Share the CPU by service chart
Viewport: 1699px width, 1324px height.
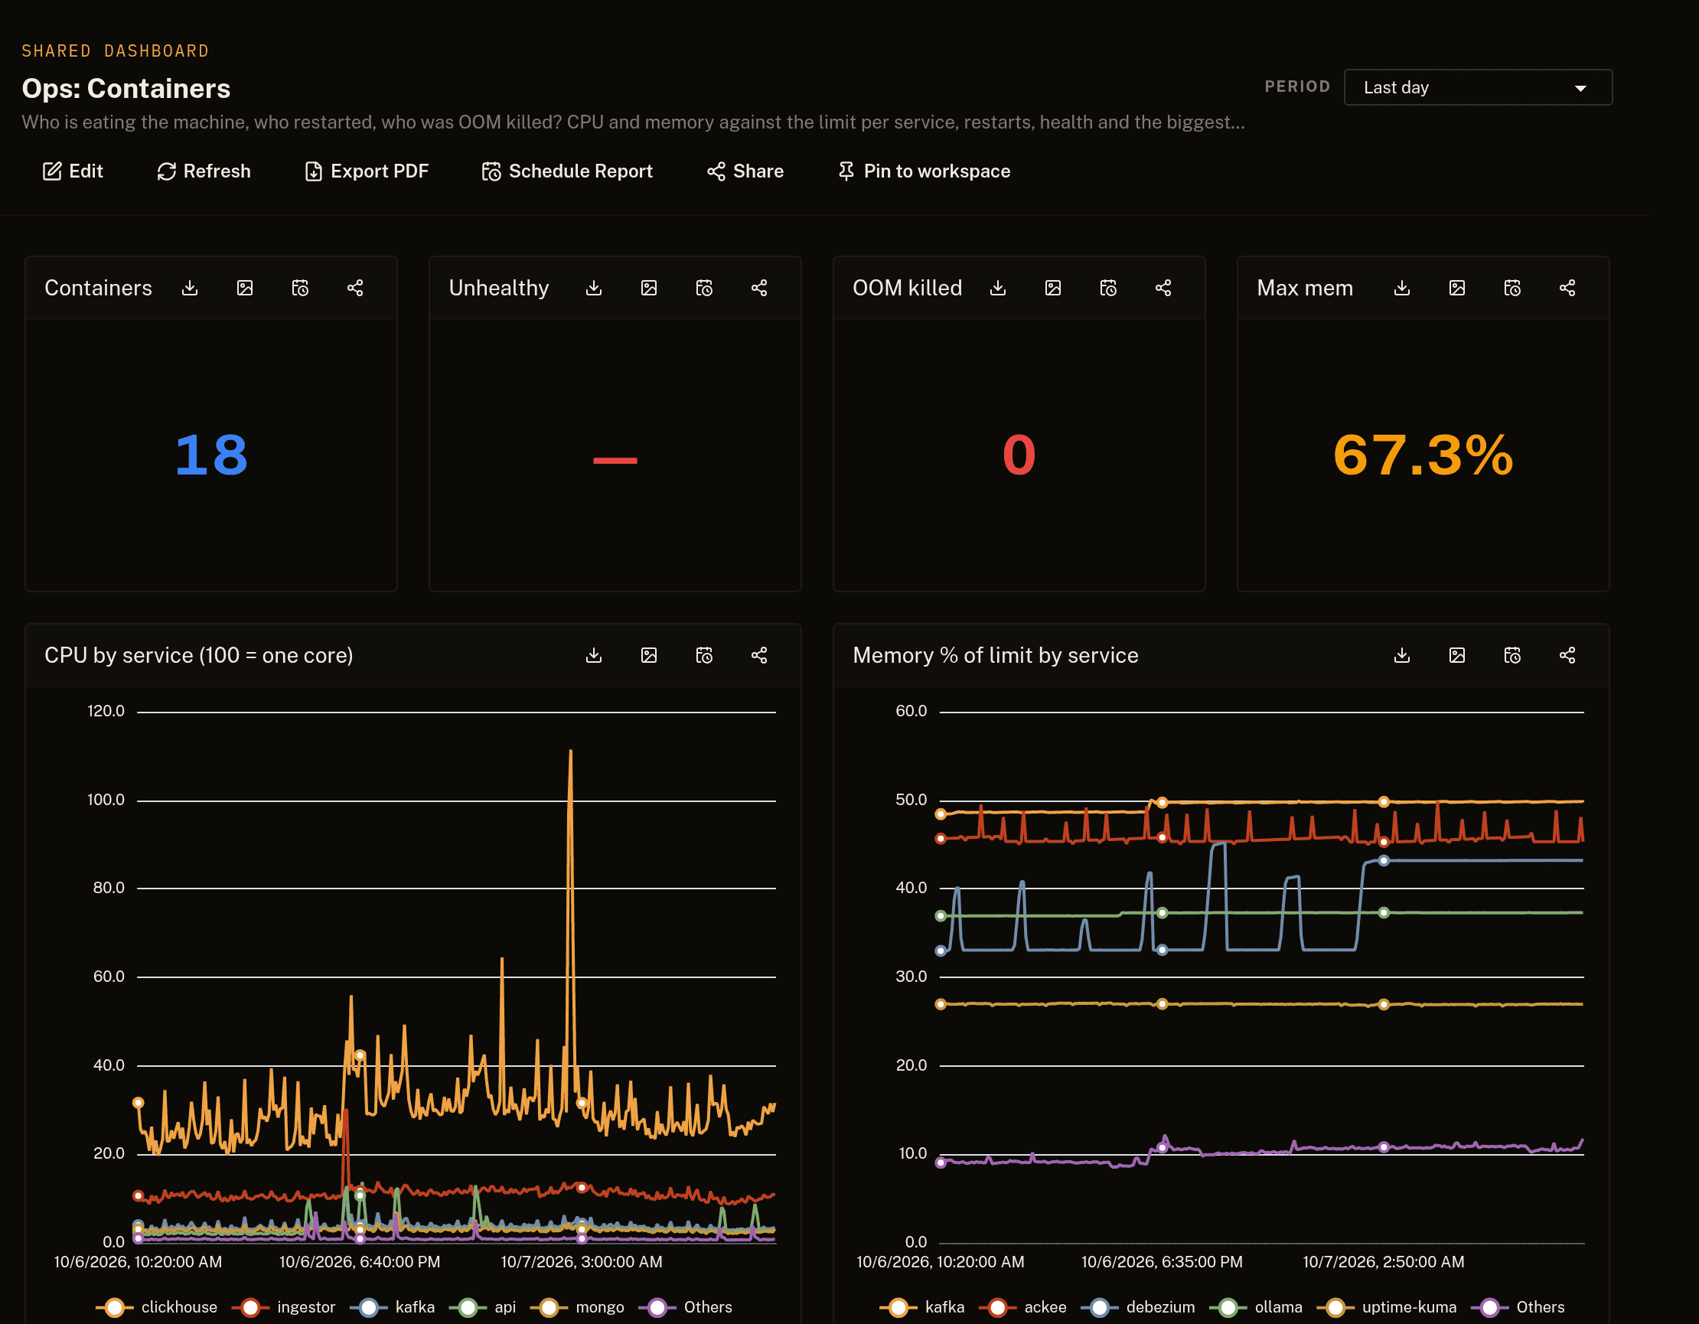point(759,655)
